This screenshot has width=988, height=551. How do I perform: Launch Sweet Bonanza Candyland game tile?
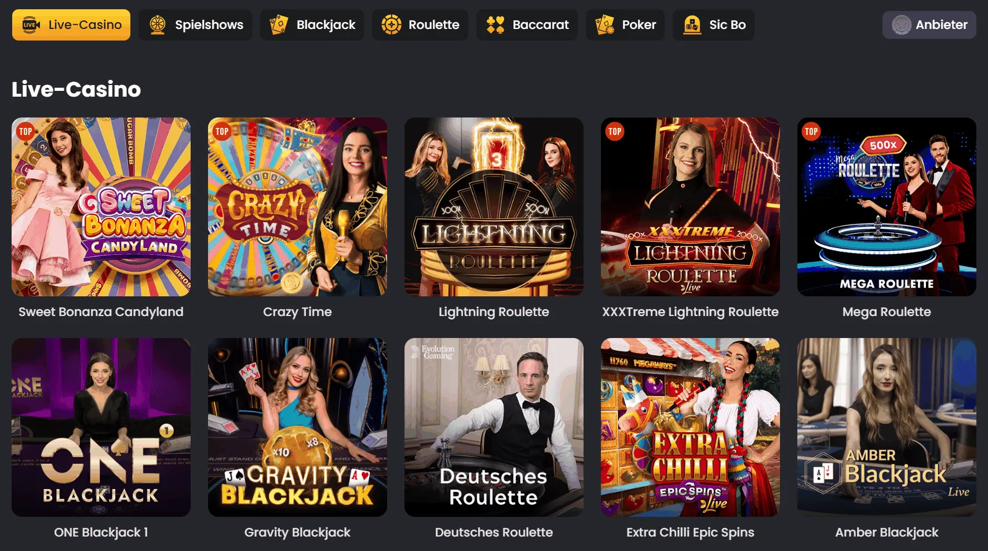coord(101,207)
